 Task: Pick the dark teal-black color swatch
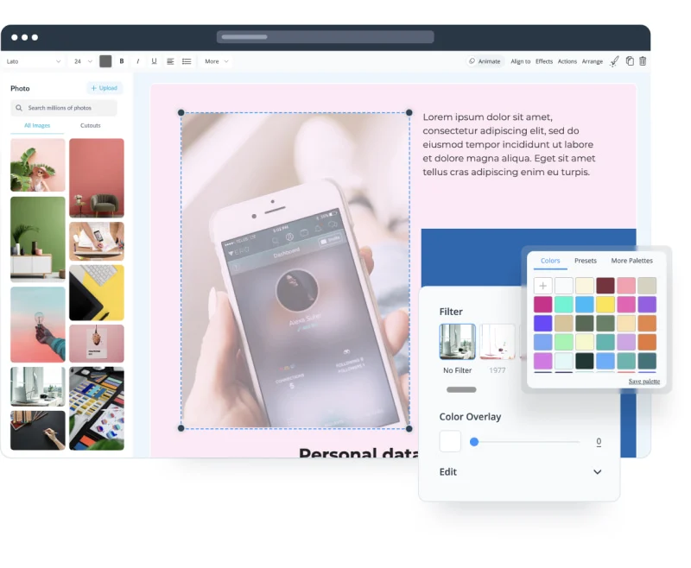(585, 361)
